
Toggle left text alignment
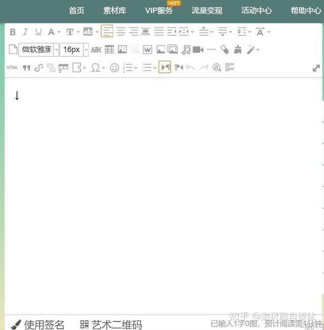point(107,31)
